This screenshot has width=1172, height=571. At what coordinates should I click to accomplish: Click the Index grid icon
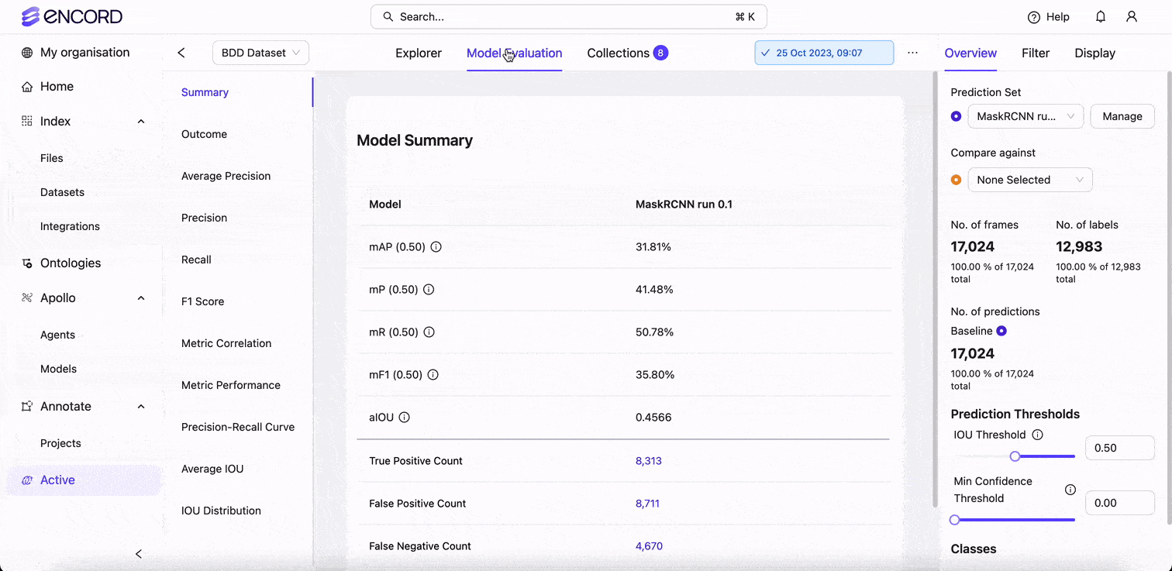tap(27, 121)
